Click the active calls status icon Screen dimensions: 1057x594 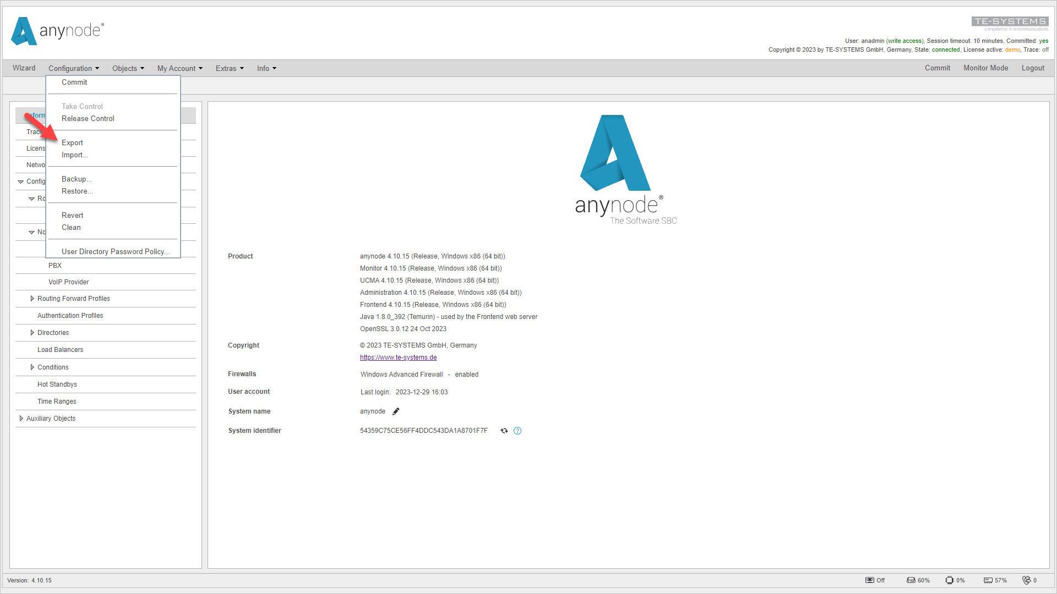[1027, 580]
